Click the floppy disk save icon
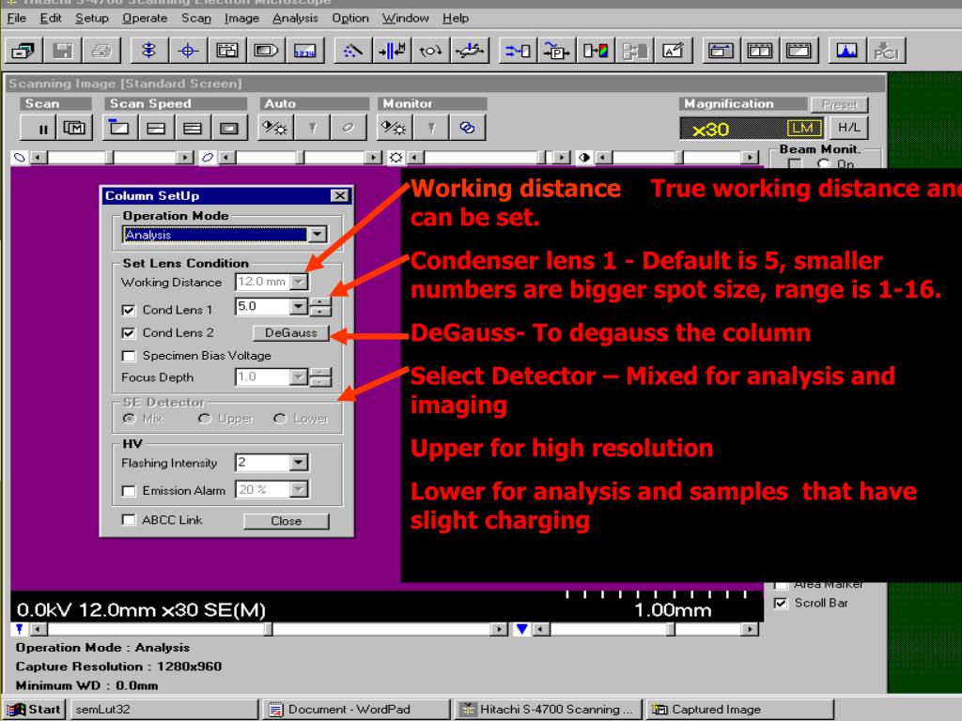This screenshot has height=721, width=962. [x=63, y=51]
